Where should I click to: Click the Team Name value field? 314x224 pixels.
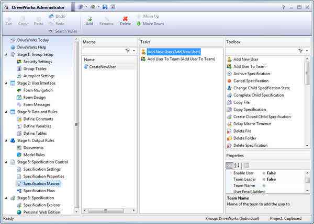click(x=283, y=185)
